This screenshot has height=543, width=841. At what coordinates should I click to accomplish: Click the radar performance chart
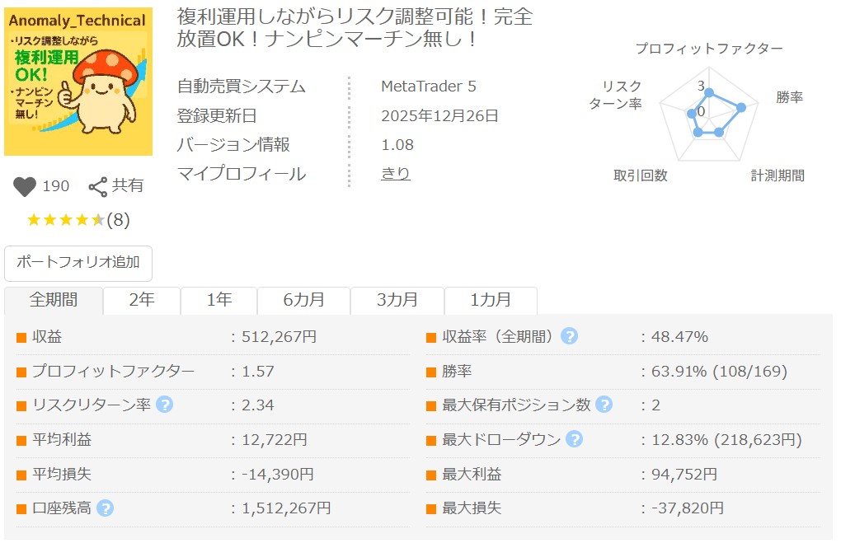[x=708, y=115]
